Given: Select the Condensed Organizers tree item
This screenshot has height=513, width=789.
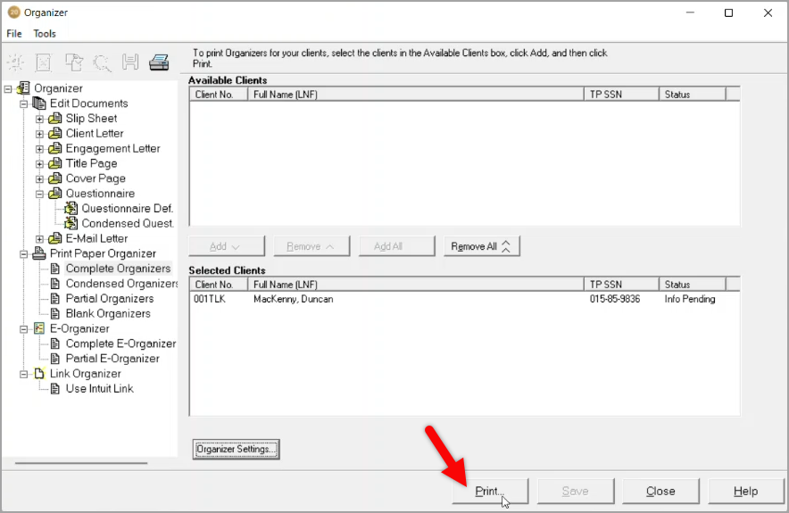Looking at the screenshot, I should point(121,284).
